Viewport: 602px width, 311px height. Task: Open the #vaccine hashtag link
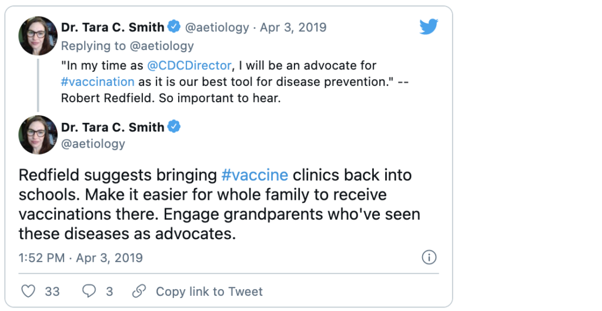(255, 175)
